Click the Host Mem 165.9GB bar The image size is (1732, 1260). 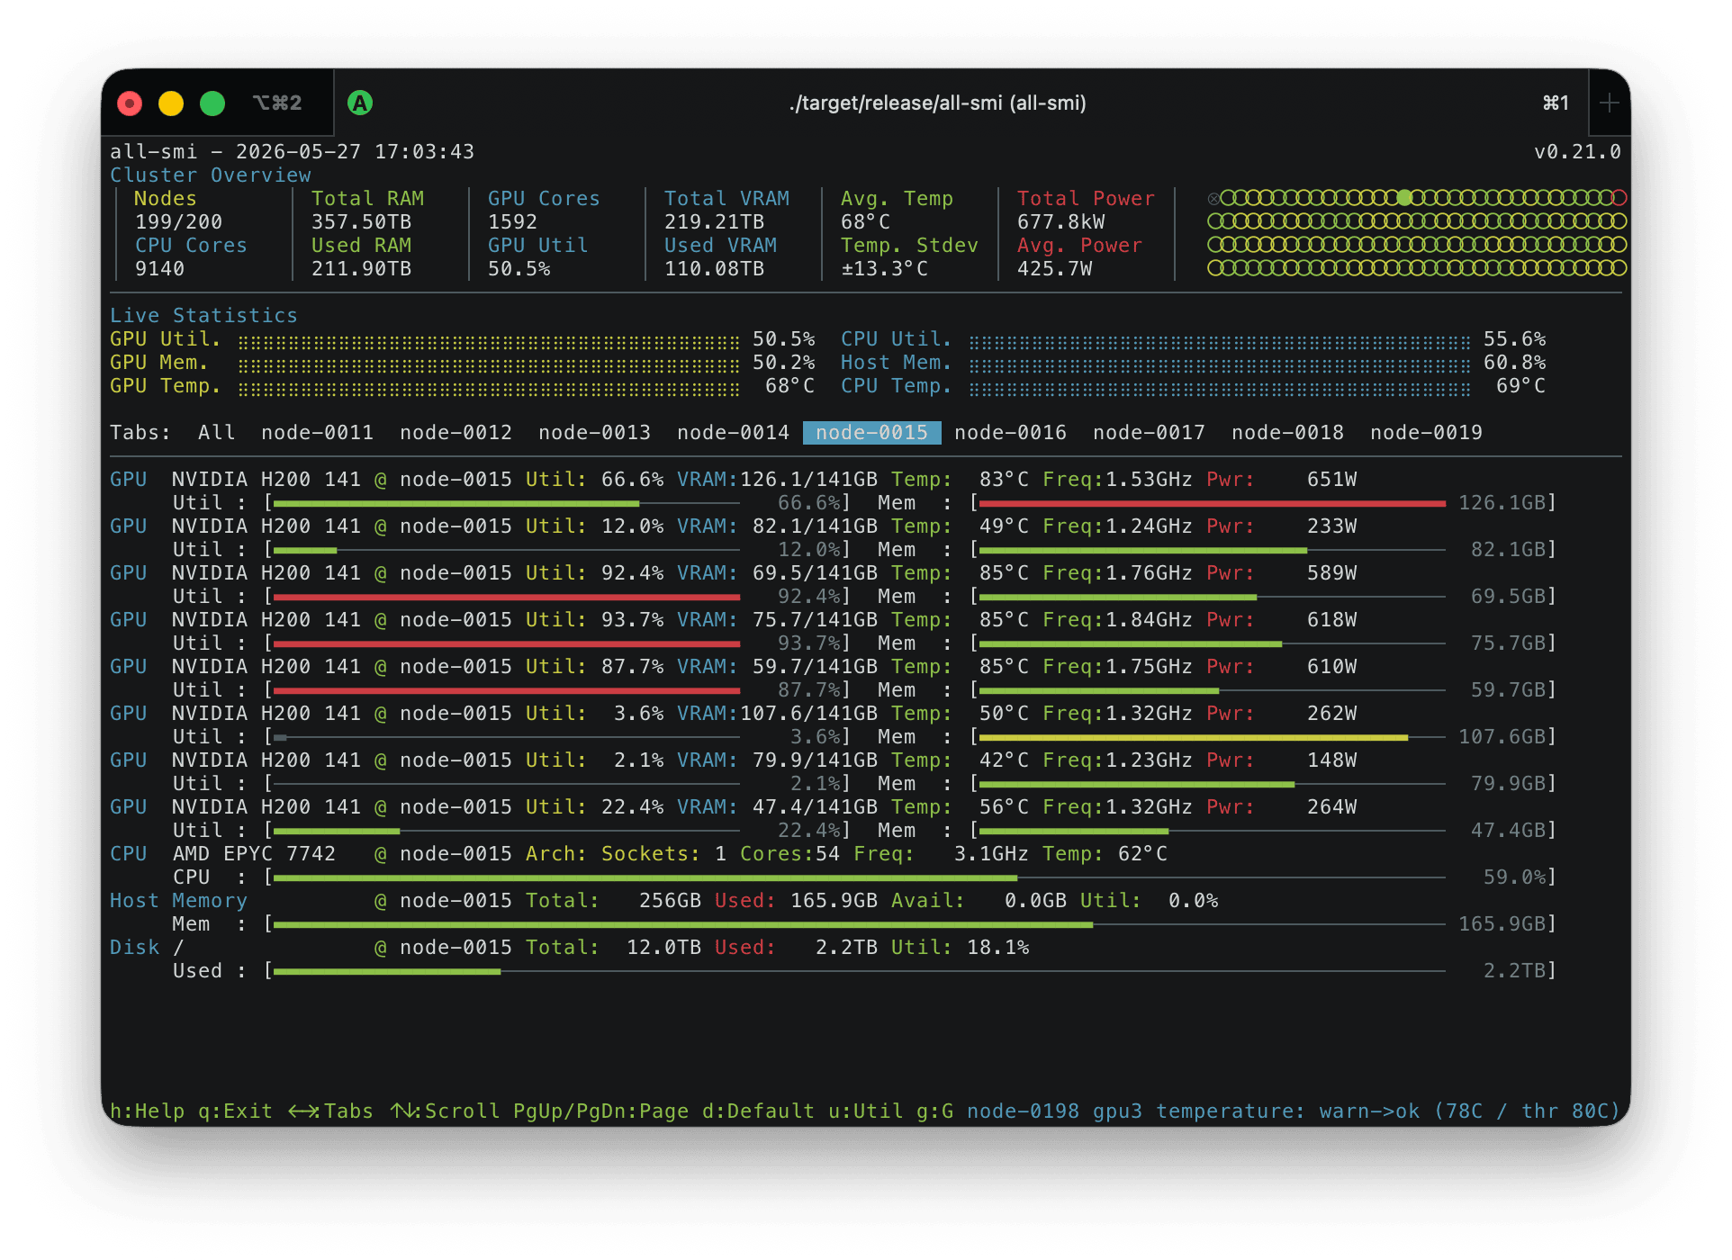click(x=860, y=924)
